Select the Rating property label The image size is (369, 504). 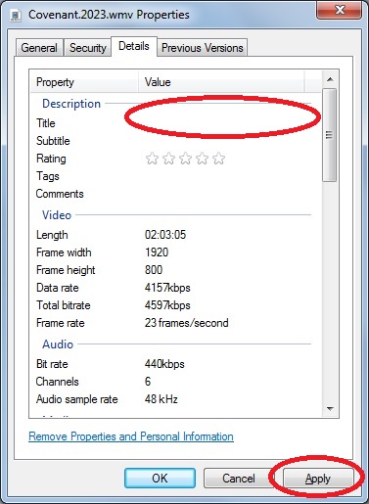[51, 159]
